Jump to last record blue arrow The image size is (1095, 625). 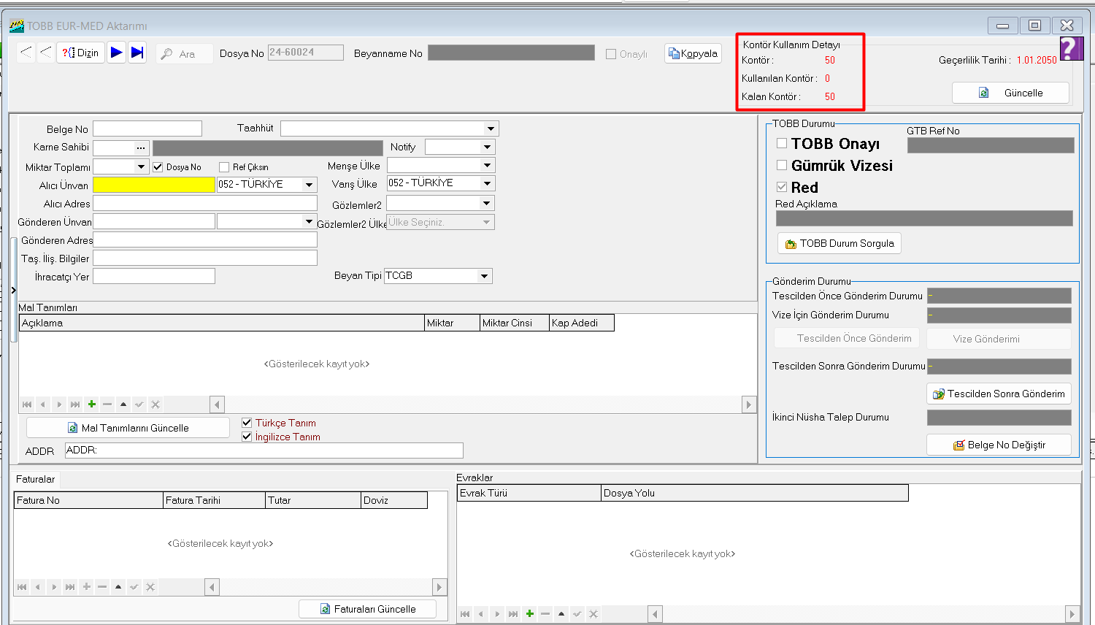[137, 53]
